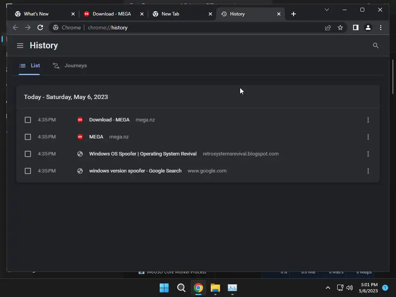Click globe favicon beside Windows OS Spoofer entry
The width and height of the screenshot is (396, 297).
[x=80, y=154]
